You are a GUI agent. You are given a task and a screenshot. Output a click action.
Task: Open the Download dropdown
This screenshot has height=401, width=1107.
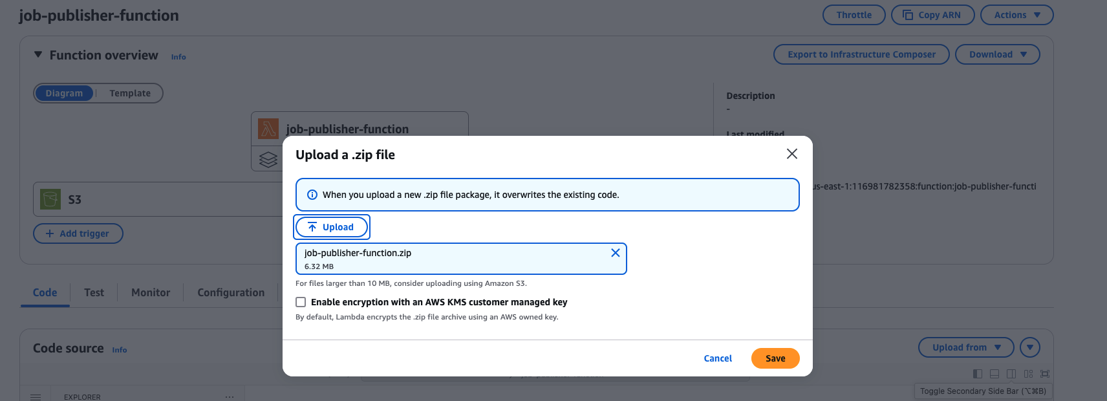tap(997, 54)
